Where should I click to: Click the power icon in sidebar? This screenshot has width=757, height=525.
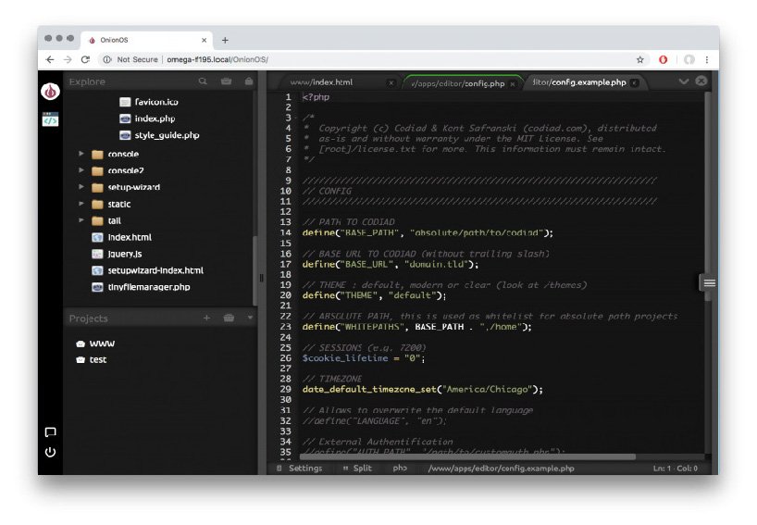pyautogui.click(x=50, y=452)
